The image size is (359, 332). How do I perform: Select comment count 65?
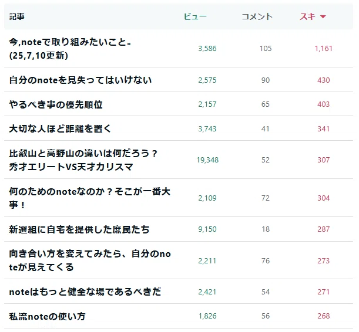[x=266, y=104]
